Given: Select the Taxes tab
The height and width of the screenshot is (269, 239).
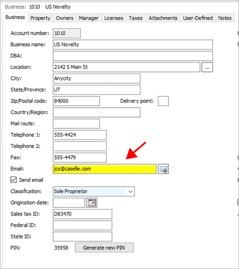Looking at the screenshot, I should 135,18.
